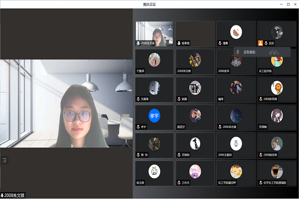Click the list icon below the main video
Image resolution: width=299 pixels, height=199 pixels.
click(x=4, y=160)
